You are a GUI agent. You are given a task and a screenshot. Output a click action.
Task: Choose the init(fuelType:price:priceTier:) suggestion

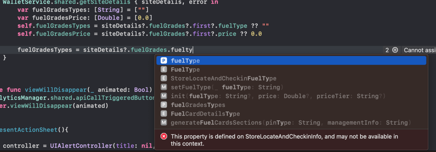(x=291, y=96)
